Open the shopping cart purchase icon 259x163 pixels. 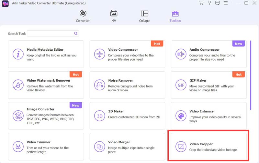tap(201, 3)
